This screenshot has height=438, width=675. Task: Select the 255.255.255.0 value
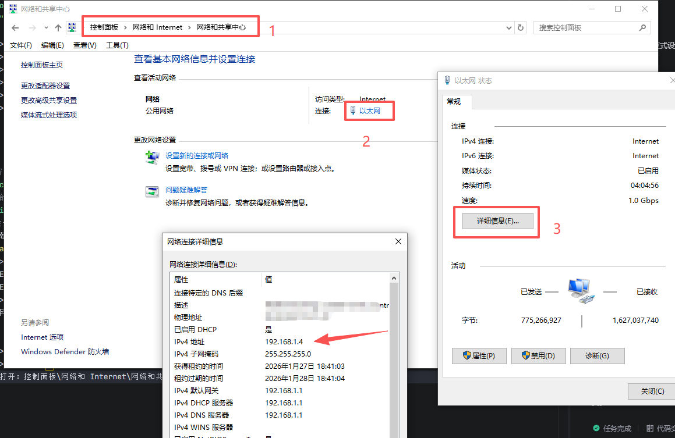288,354
